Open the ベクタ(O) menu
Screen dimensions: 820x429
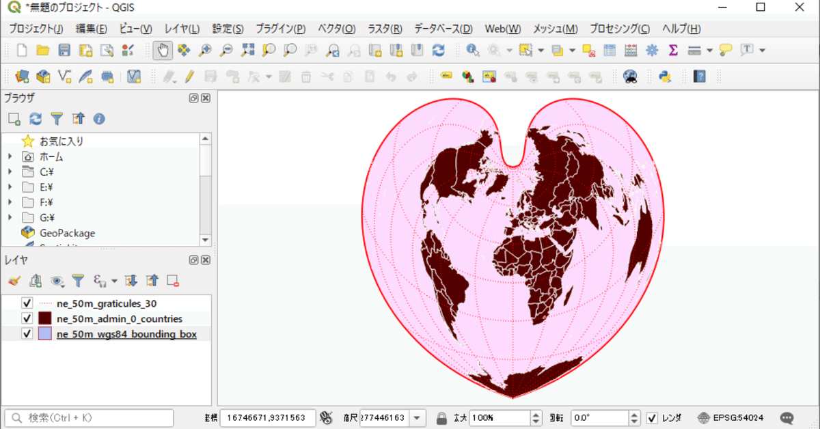pyautogui.click(x=337, y=29)
